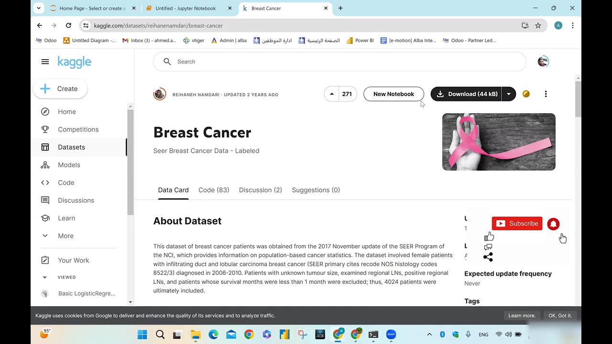The height and width of the screenshot is (344, 612).
Task: Click the YouTube Subscribe button
Action: point(517,224)
